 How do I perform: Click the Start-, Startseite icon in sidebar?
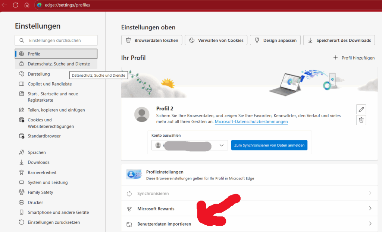pos(22,93)
